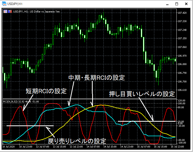Viewport: 193px width, 152px height.
Task: Click the 106.610 price scale label
Action: [x=182, y=90]
